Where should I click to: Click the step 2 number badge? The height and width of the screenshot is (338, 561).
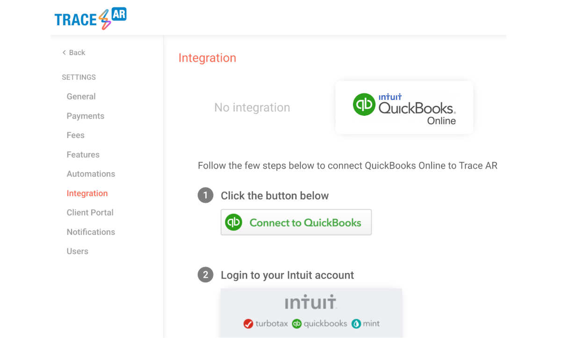[x=205, y=275]
